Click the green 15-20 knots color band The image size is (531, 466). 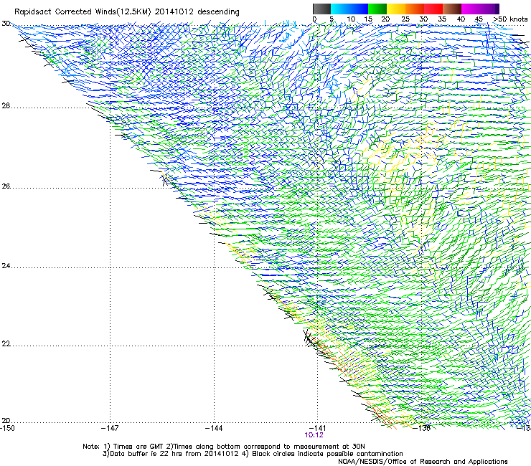click(377, 9)
